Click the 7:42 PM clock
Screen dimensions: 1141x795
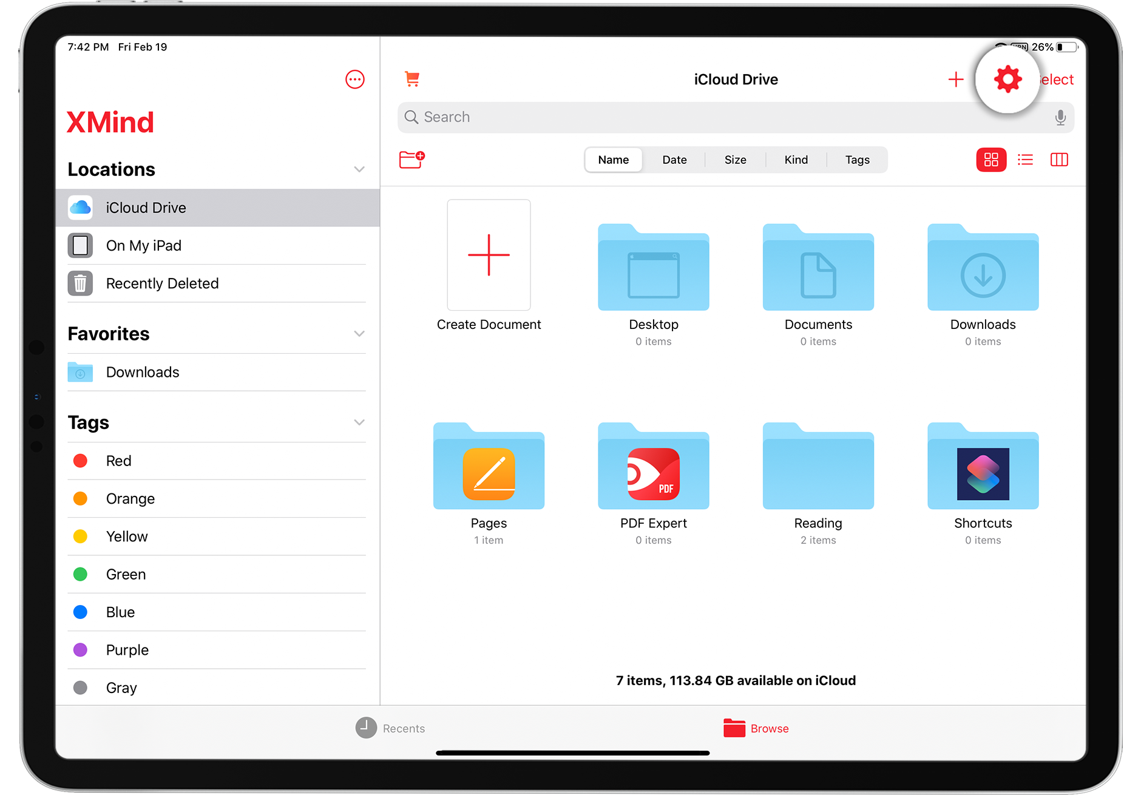(88, 47)
